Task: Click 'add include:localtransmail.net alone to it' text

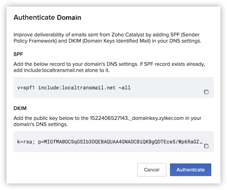Action: coord(62,70)
